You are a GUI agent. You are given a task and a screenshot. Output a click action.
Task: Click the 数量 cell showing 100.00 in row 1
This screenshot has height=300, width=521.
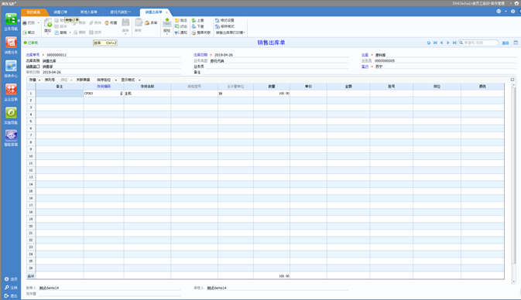[272, 94]
